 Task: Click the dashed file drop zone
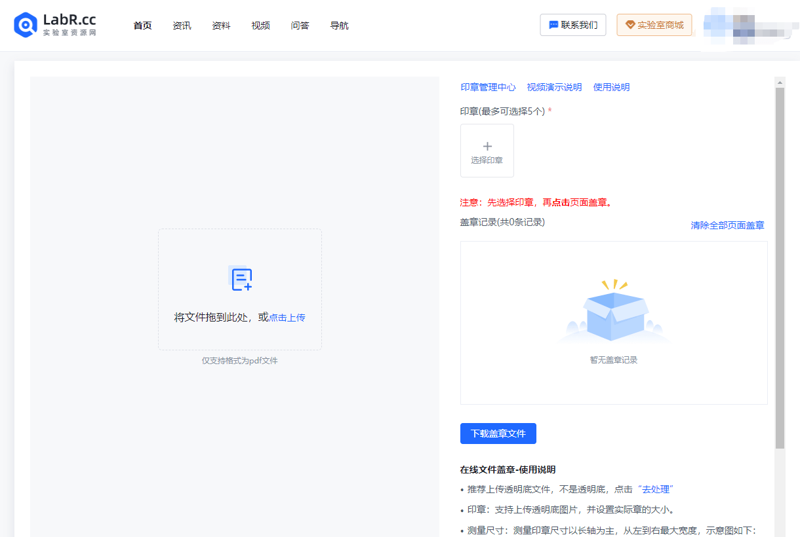[x=240, y=289]
